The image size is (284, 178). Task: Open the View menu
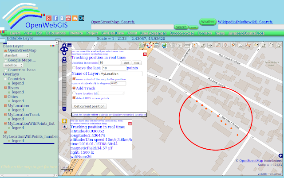[x=28, y=33]
